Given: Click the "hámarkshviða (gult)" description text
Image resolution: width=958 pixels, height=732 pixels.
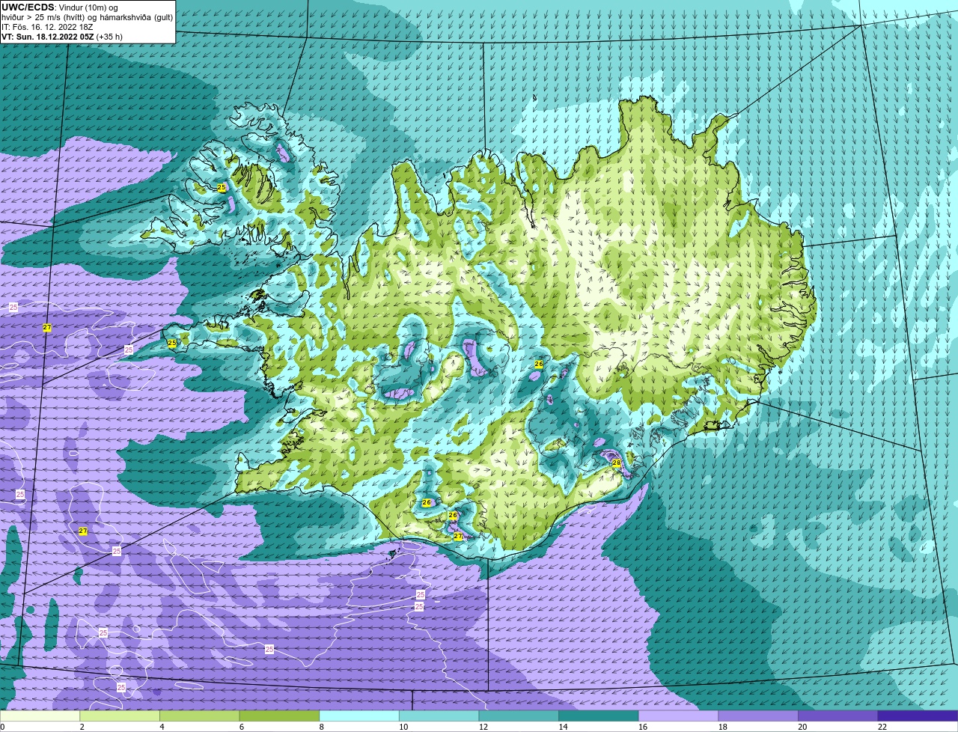Looking at the screenshot, I should coord(138,17).
